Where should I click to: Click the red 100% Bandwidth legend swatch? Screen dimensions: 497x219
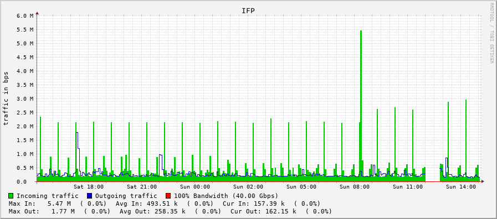168,196
